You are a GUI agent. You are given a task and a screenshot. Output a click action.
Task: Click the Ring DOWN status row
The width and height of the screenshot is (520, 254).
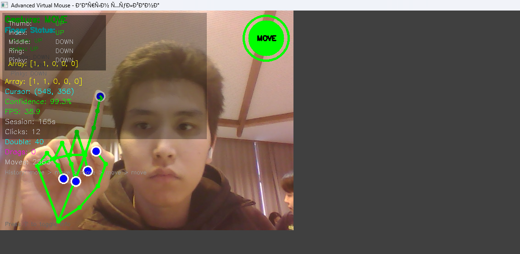click(x=40, y=51)
